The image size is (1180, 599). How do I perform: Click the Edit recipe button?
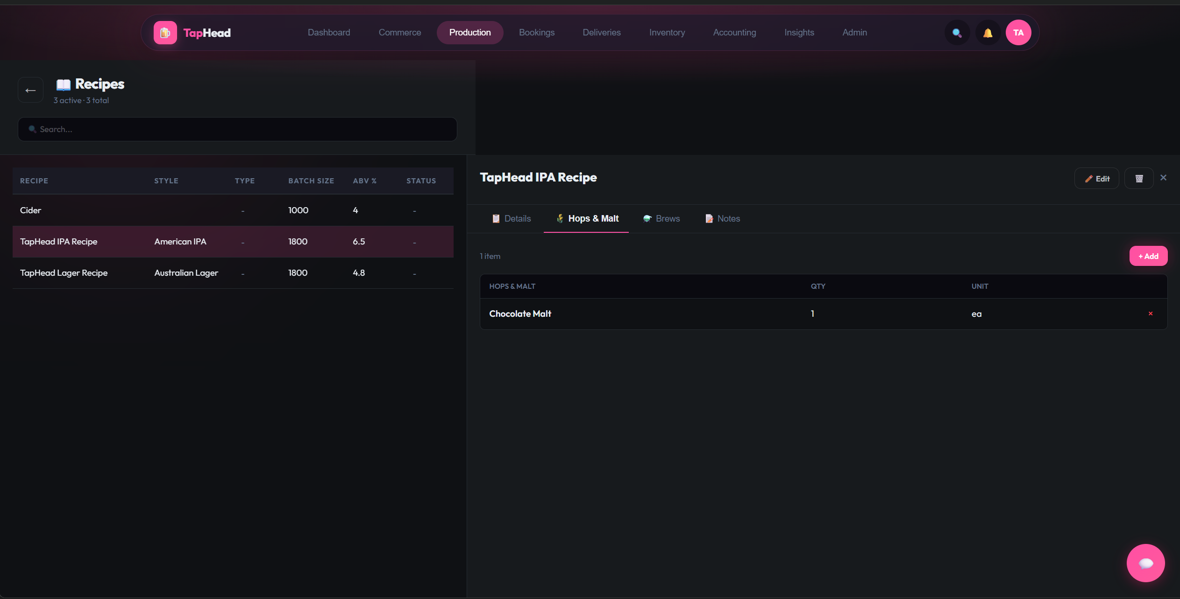[x=1096, y=179]
